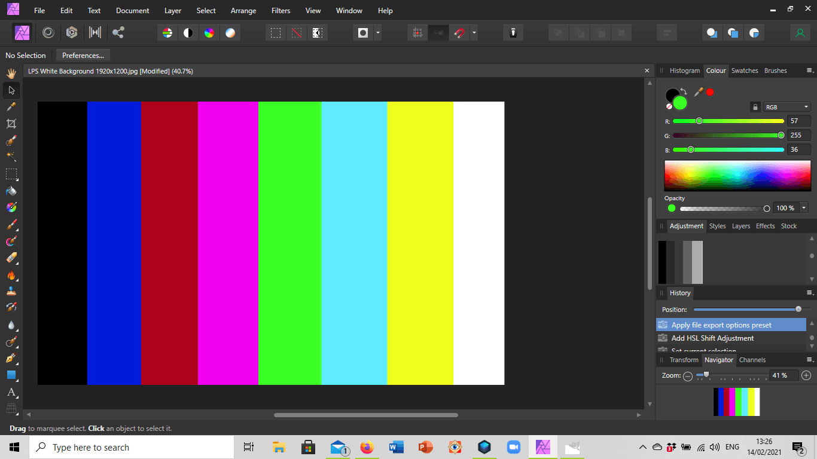Open the Auto White Balance adjustment
The image size is (817, 459).
coord(230,33)
